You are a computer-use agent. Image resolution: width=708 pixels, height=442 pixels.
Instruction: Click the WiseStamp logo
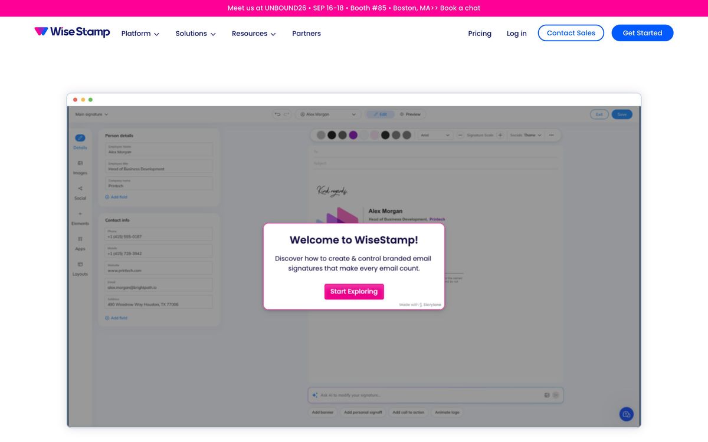(72, 32)
